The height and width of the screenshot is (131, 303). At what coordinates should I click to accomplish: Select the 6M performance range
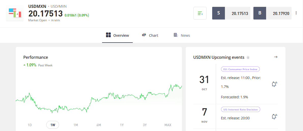pos(98,125)
